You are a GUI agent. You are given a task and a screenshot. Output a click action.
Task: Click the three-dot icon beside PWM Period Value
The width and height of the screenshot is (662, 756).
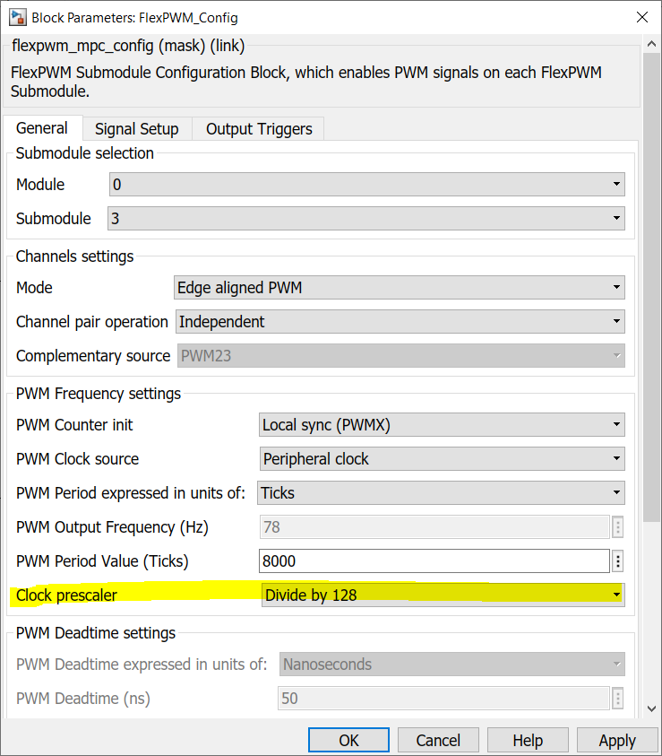click(x=617, y=561)
